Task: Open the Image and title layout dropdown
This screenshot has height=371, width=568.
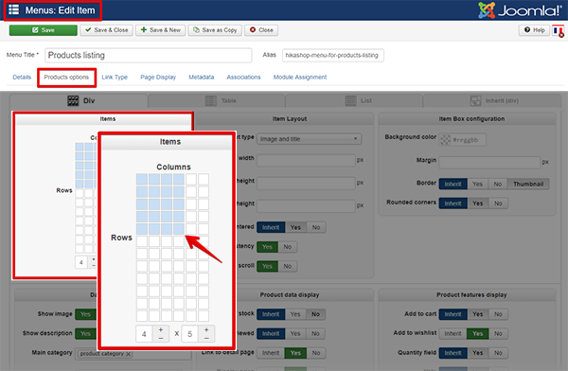Action: [x=309, y=139]
